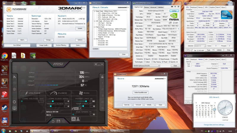Toggle the CUDA checkbox in GPU-Z
The height and width of the screenshot is (133, 237).
(153, 59)
